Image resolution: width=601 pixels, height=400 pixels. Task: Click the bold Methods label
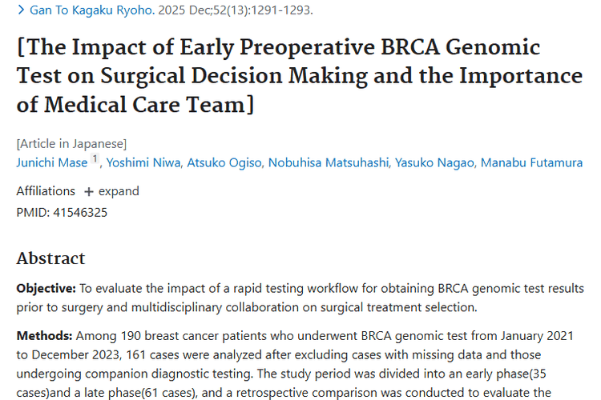pyautogui.click(x=44, y=334)
